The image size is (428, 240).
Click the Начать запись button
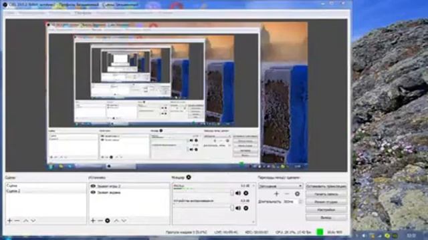click(x=326, y=194)
